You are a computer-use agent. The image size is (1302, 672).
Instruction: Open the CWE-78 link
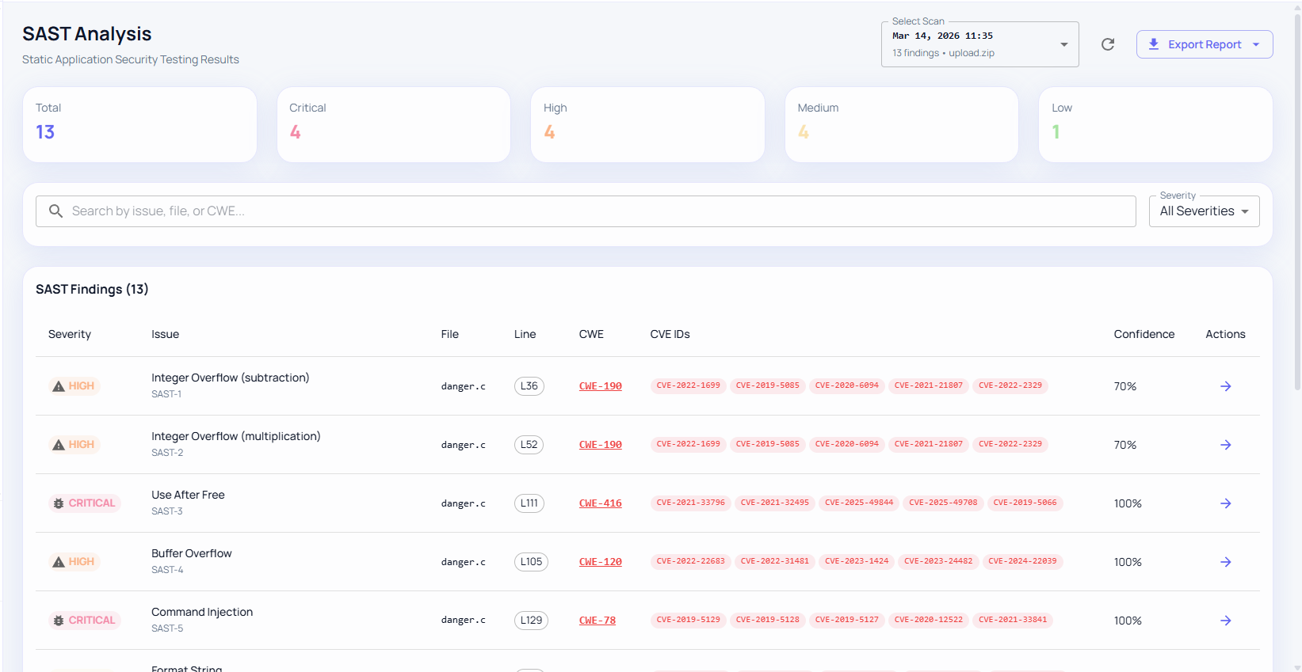(597, 621)
